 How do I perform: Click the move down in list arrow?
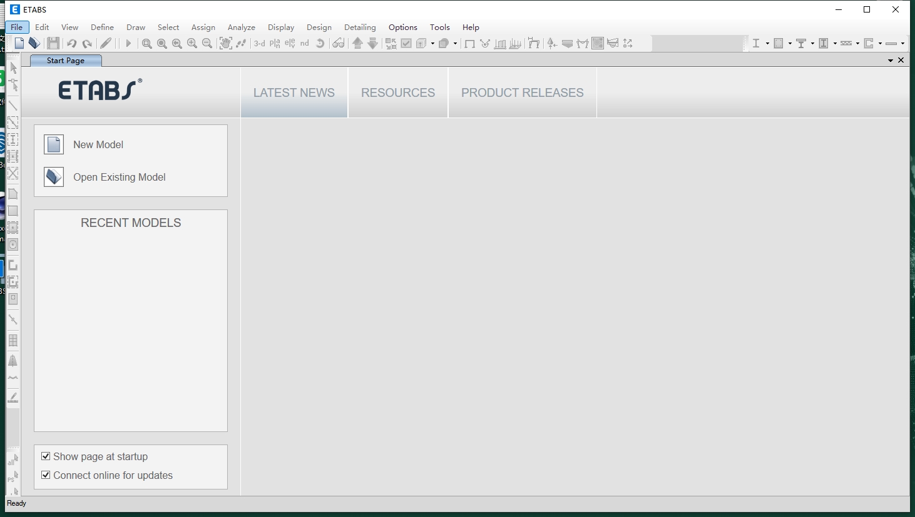(x=372, y=43)
